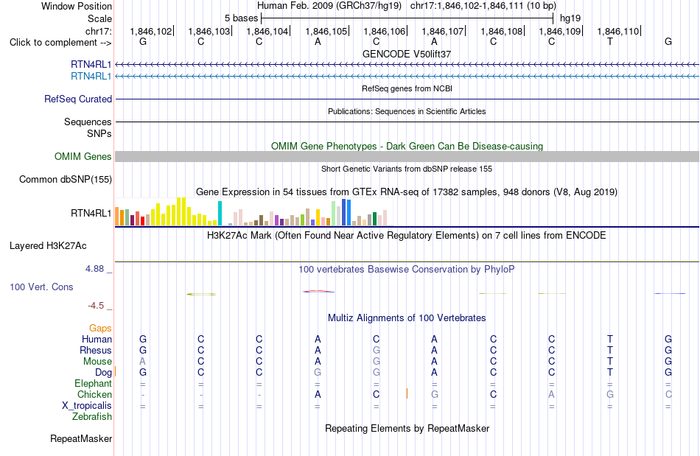The height and width of the screenshot is (456, 700).
Task: Click the T base in the Human alignment row
Action: point(610,339)
